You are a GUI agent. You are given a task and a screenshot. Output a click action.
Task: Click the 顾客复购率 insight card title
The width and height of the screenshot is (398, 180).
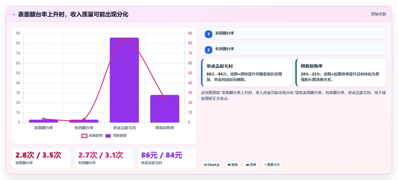click(312, 66)
